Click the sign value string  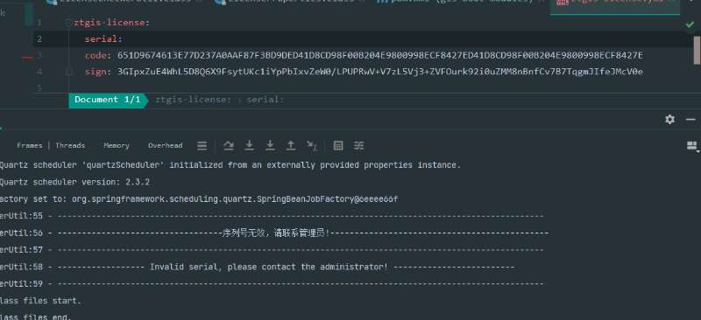(x=380, y=72)
